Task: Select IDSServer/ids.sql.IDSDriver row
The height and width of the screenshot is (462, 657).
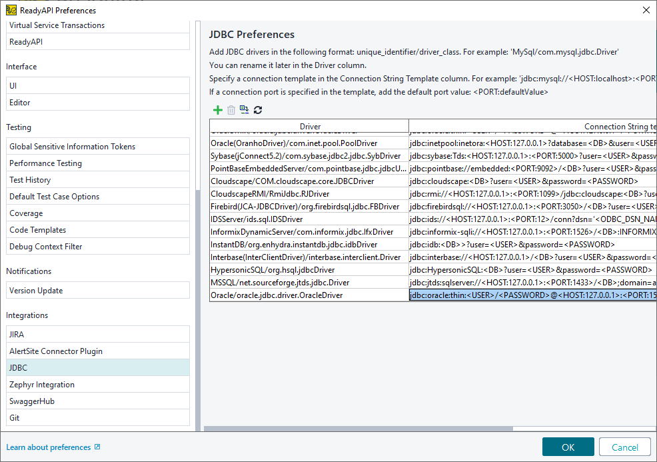Action: [309, 219]
